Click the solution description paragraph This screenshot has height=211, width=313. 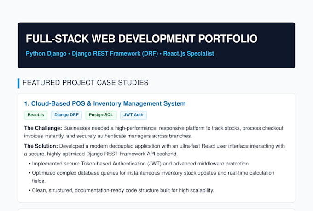155,150
